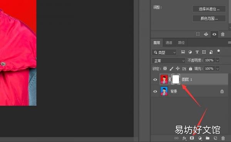Click link icon between layer and mask

point(170,79)
